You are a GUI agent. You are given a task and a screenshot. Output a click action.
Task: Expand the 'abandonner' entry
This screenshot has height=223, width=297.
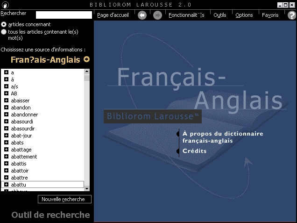[6, 115]
